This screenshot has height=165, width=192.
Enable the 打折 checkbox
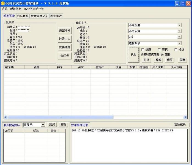[176, 50]
